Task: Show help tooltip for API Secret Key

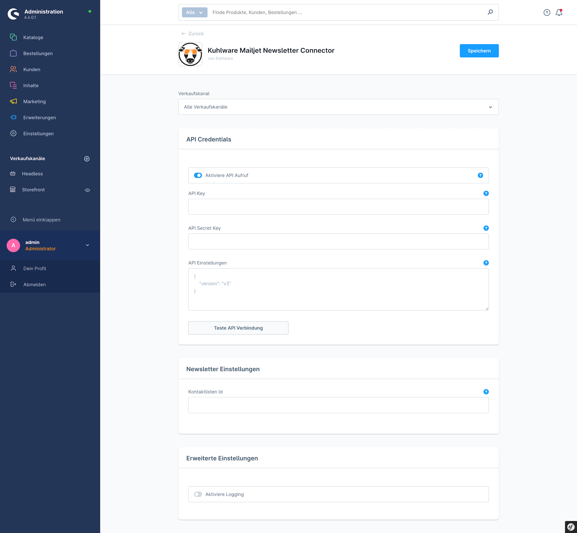Action: tap(486, 228)
